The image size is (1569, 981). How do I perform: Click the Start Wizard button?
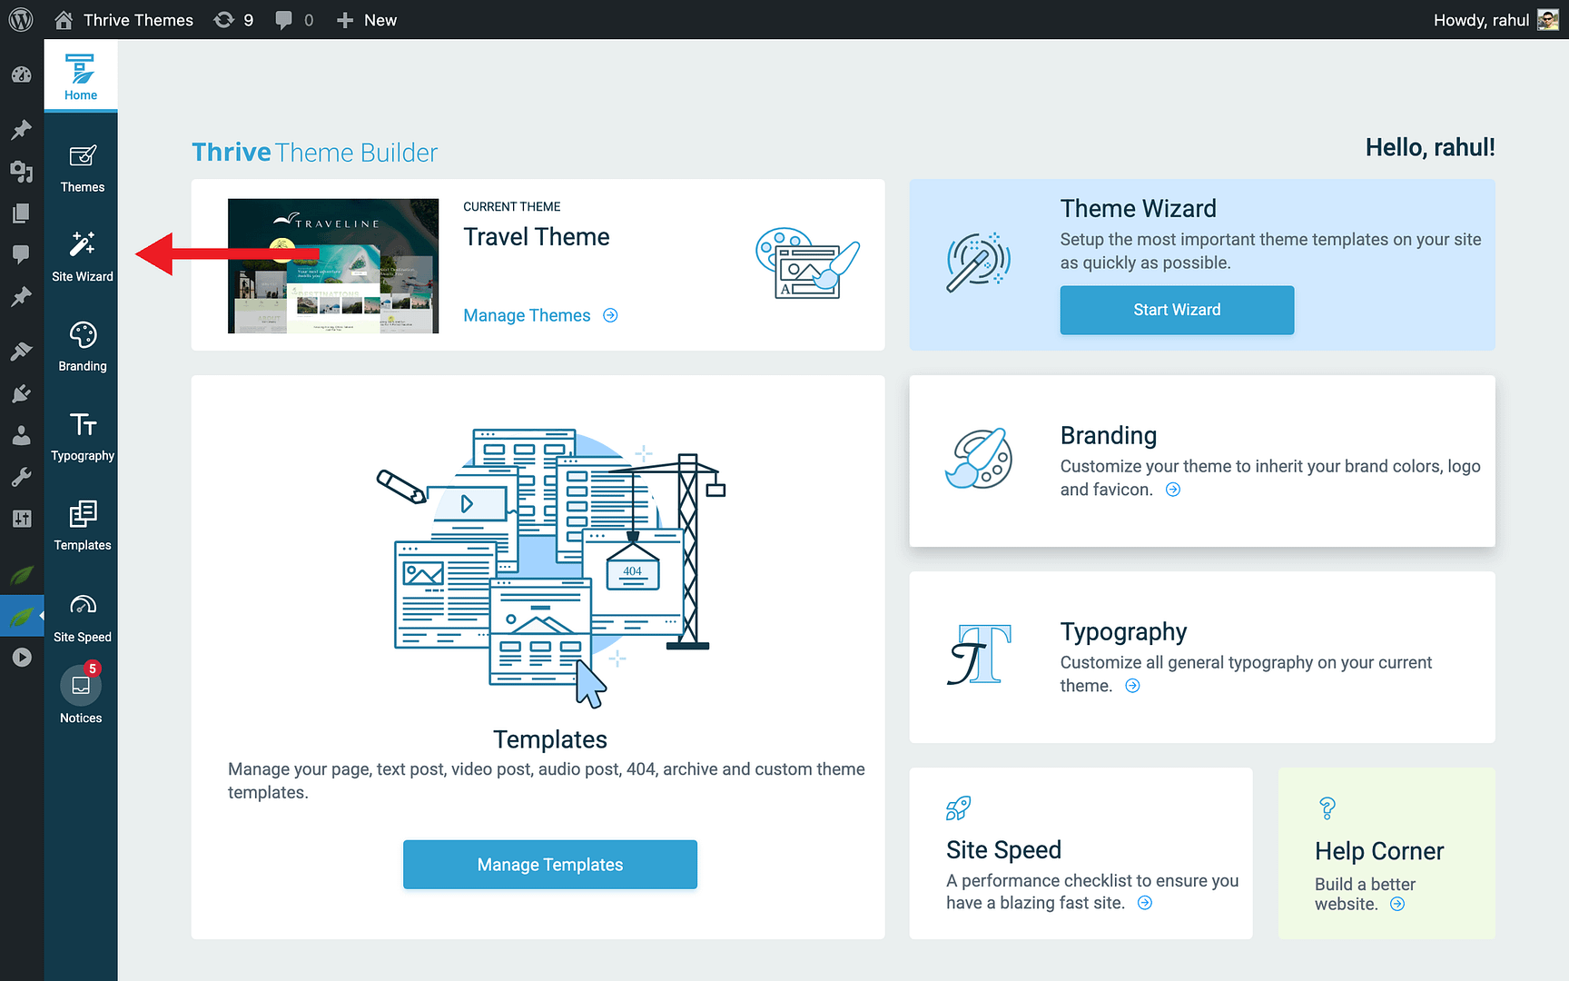click(x=1177, y=310)
